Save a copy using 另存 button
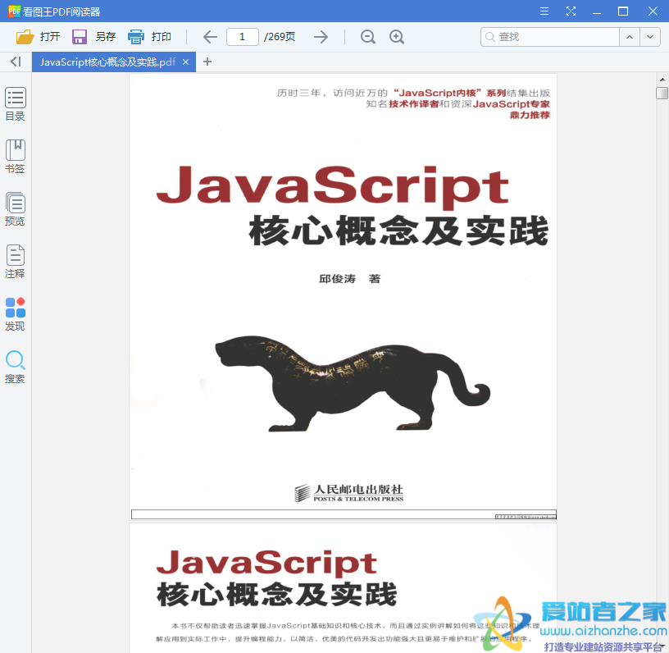 (93, 37)
